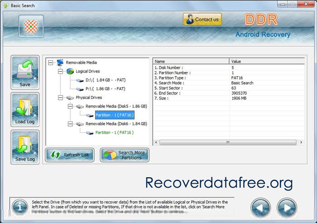Select Removable Media Disk6 1.84 GB

[116, 124]
